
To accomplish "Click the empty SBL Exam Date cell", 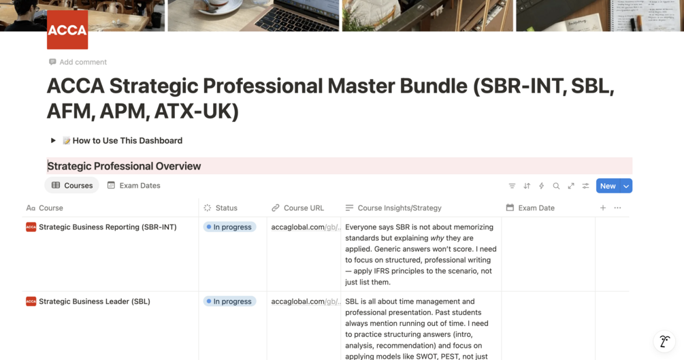I will pyautogui.click(x=549, y=326).
